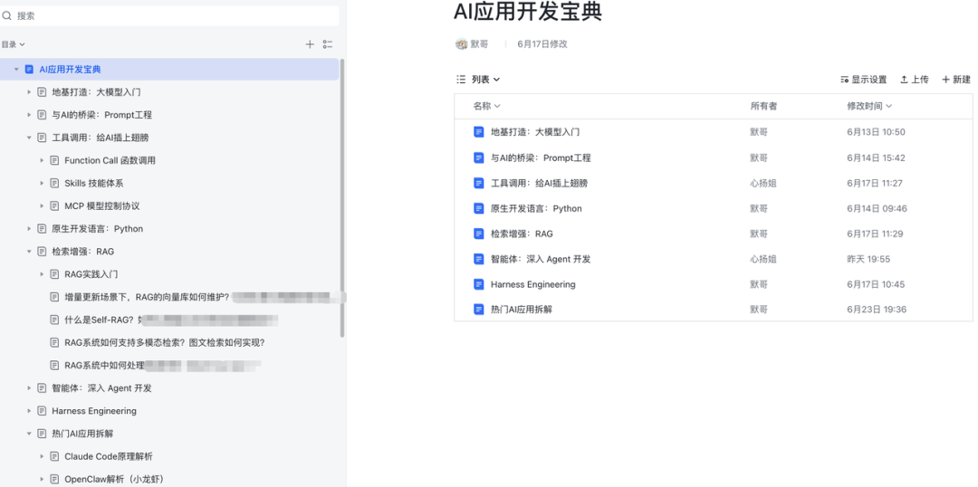Click blue doc icon of 检索增强:RAG row
This screenshot has width=978, height=487.
pos(478,234)
